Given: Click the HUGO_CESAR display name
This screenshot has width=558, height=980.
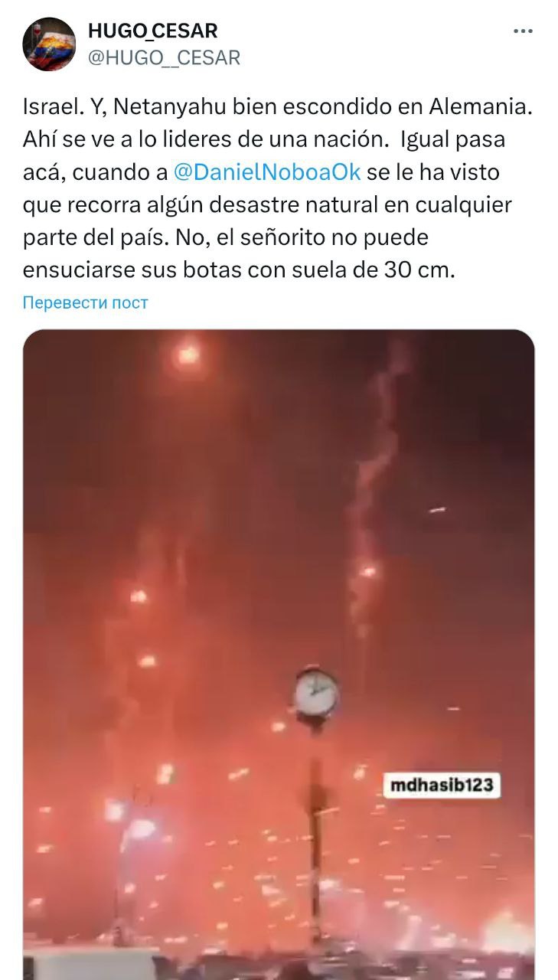Looking at the screenshot, I should click(x=153, y=31).
